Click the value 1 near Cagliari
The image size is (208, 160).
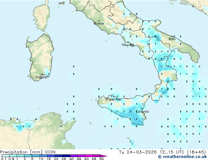[x=49, y=74]
